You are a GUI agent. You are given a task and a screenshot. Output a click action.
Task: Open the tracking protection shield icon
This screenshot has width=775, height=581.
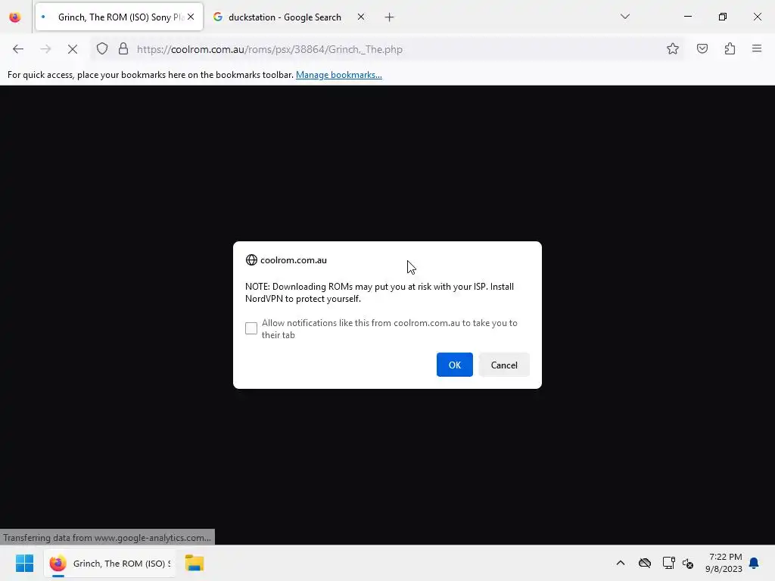coord(102,49)
